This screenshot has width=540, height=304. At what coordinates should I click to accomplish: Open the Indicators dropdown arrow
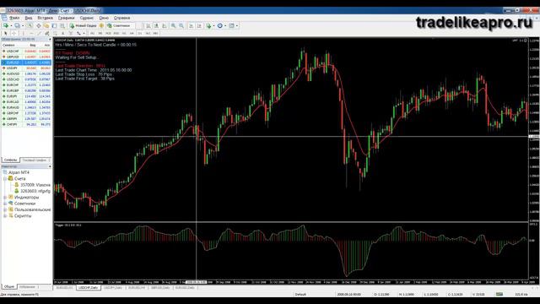[213, 25]
